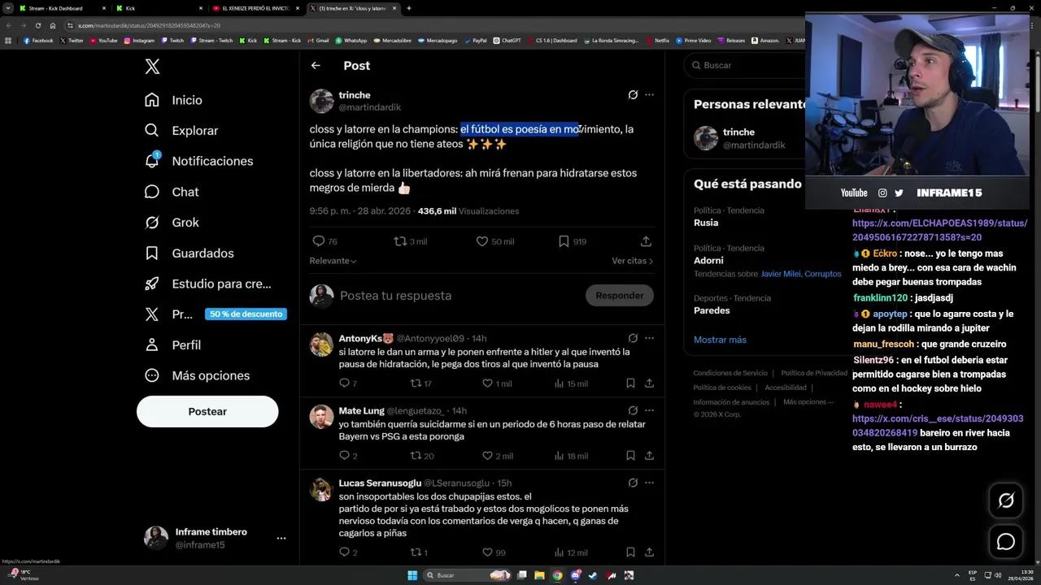Open Guardados bookmarks page
The height and width of the screenshot is (585, 1041).
[x=189, y=253]
